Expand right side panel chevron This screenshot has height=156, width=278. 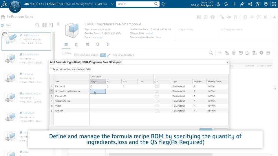point(275,89)
